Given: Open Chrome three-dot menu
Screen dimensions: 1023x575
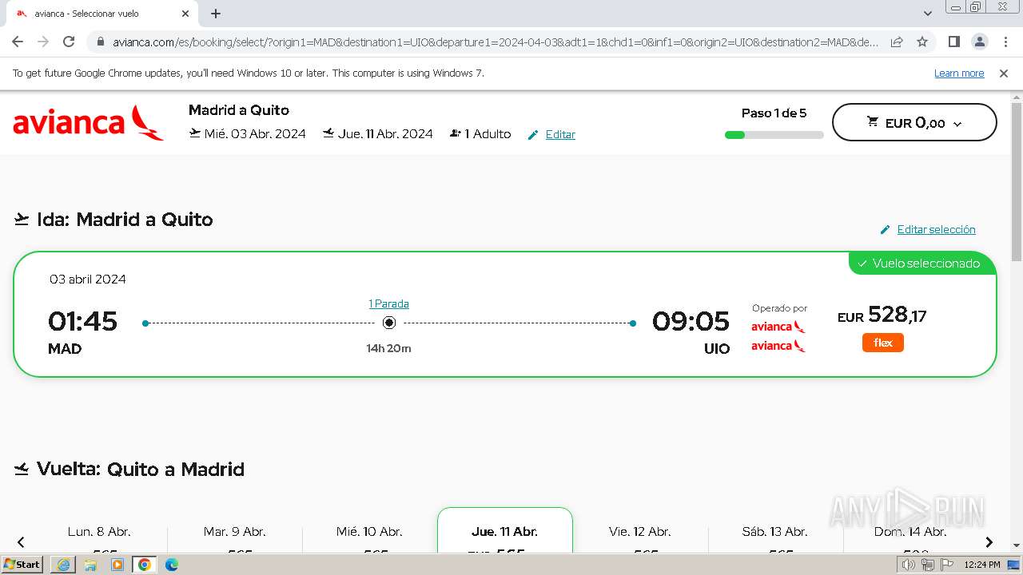Looking at the screenshot, I should (x=1004, y=42).
